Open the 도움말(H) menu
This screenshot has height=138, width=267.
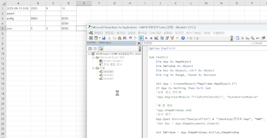tap(219, 33)
